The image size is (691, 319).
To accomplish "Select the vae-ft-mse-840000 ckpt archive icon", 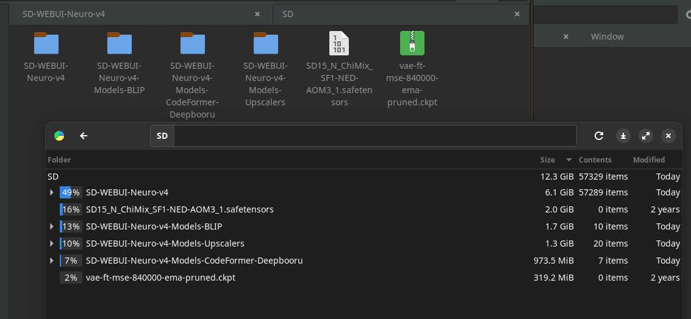I will [x=412, y=44].
